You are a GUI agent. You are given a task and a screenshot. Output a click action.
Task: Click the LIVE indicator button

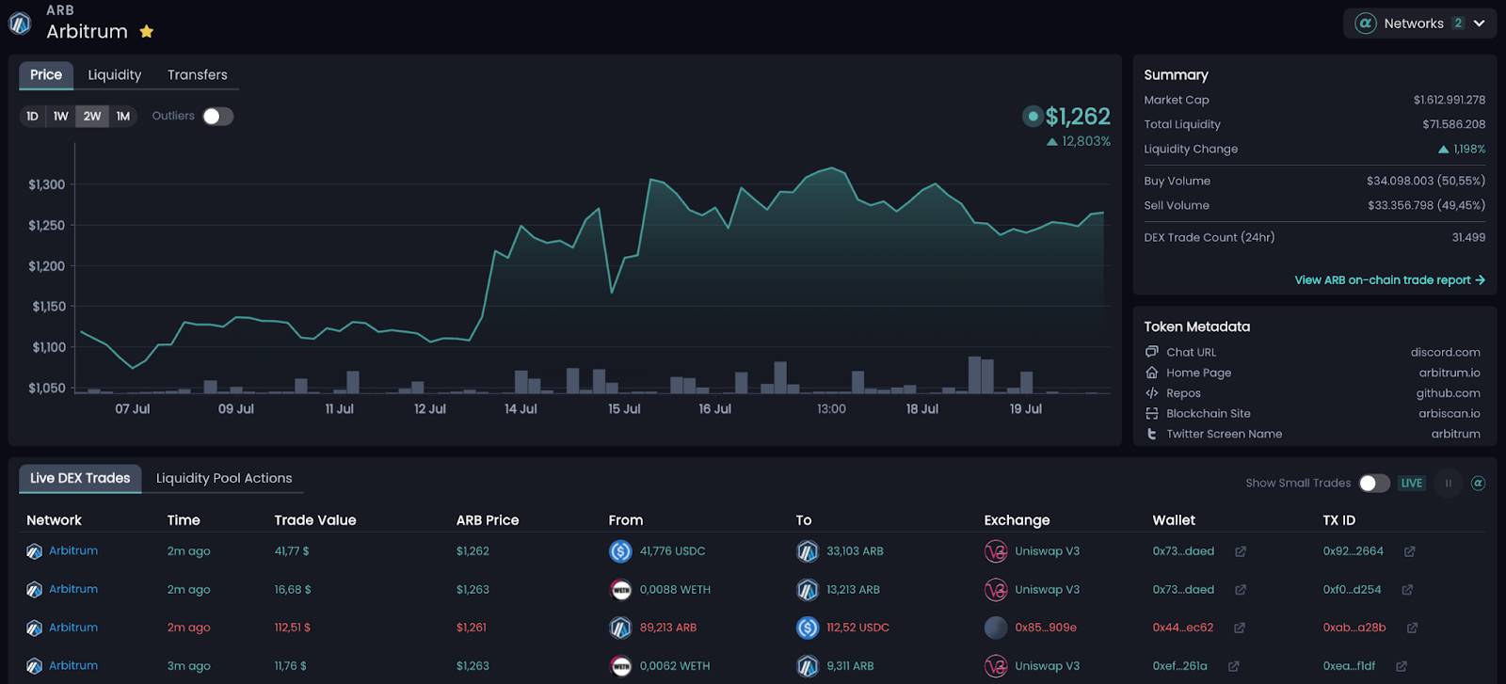pyautogui.click(x=1411, y=483)
